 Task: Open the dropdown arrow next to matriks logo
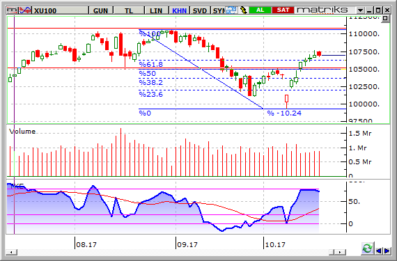(360, 10)
